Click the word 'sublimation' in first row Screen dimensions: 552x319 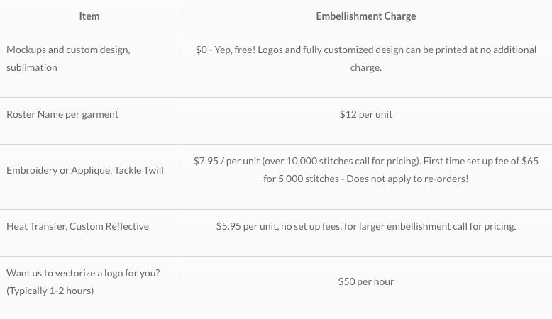32,67
